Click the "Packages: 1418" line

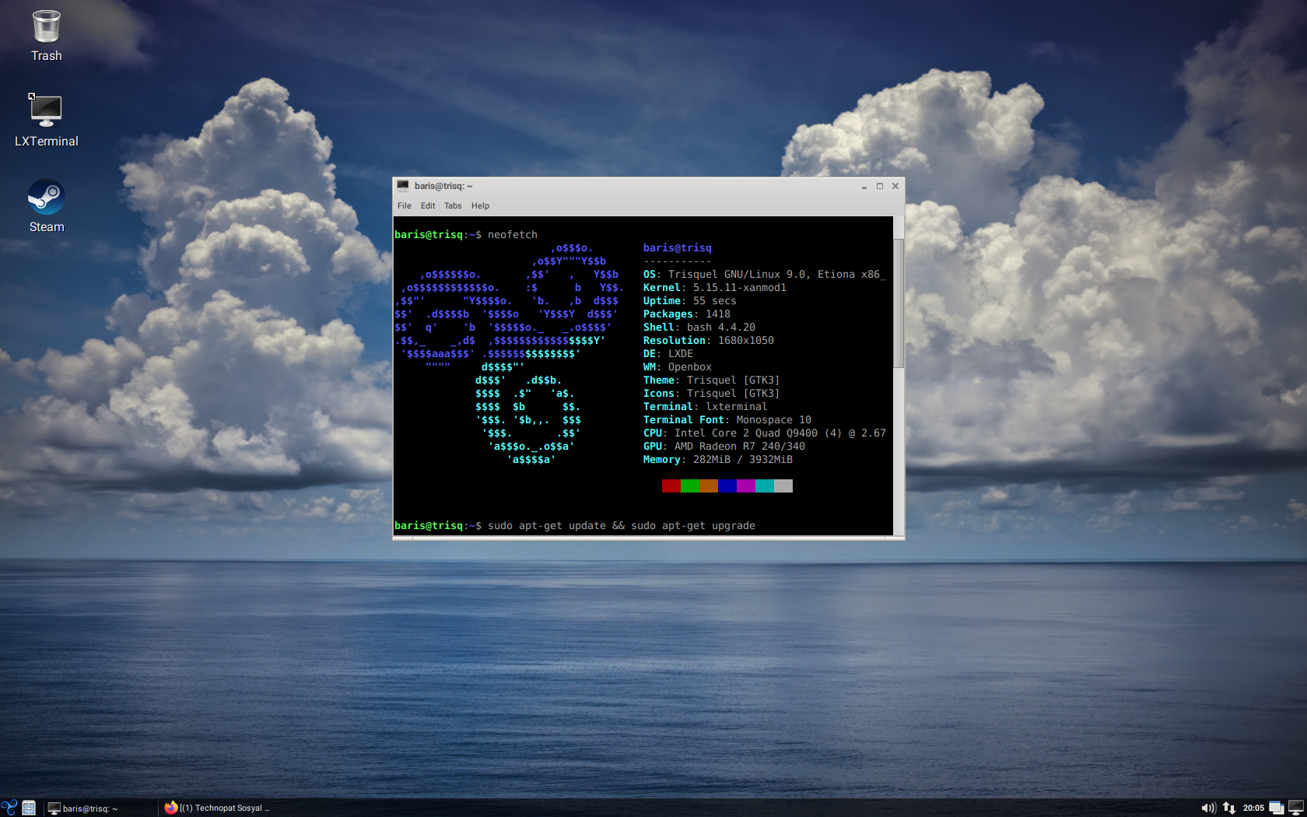point(687,314)
